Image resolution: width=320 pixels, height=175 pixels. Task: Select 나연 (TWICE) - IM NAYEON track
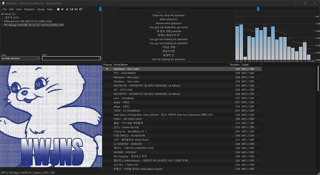click(182, 136)
